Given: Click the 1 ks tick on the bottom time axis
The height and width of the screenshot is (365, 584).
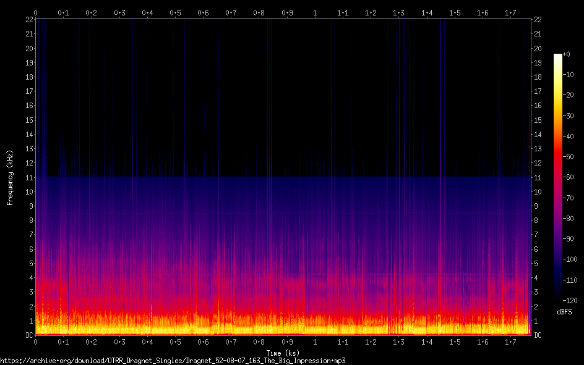Looking at the screenshot, I should pyautogui.click(x=316, y=342).
